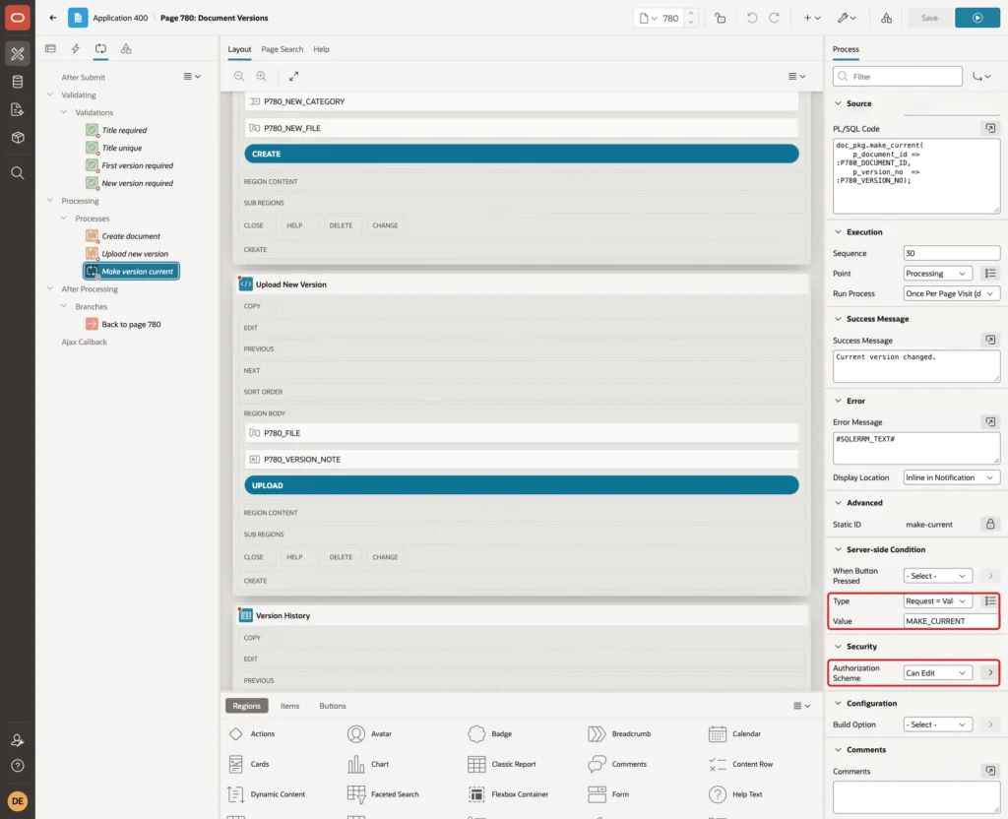Collapse the Source section
Screen dimensions: 1008x819
(x=839, y=103)
